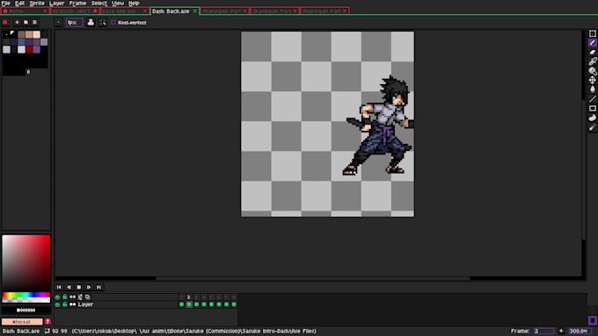The width and height of the screenshot is (598, 336).
Task: Go to previous frame
Action: click(69, 287)
